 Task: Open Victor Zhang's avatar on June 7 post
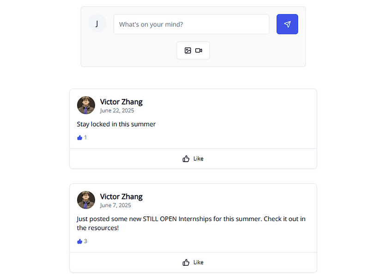coord(86,200)
